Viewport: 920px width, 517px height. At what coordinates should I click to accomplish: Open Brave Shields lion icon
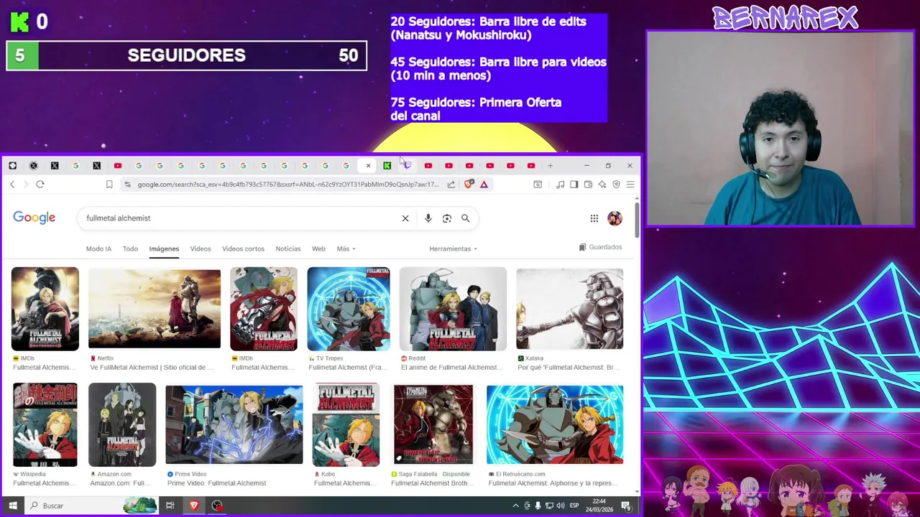(x=469, y=185)
